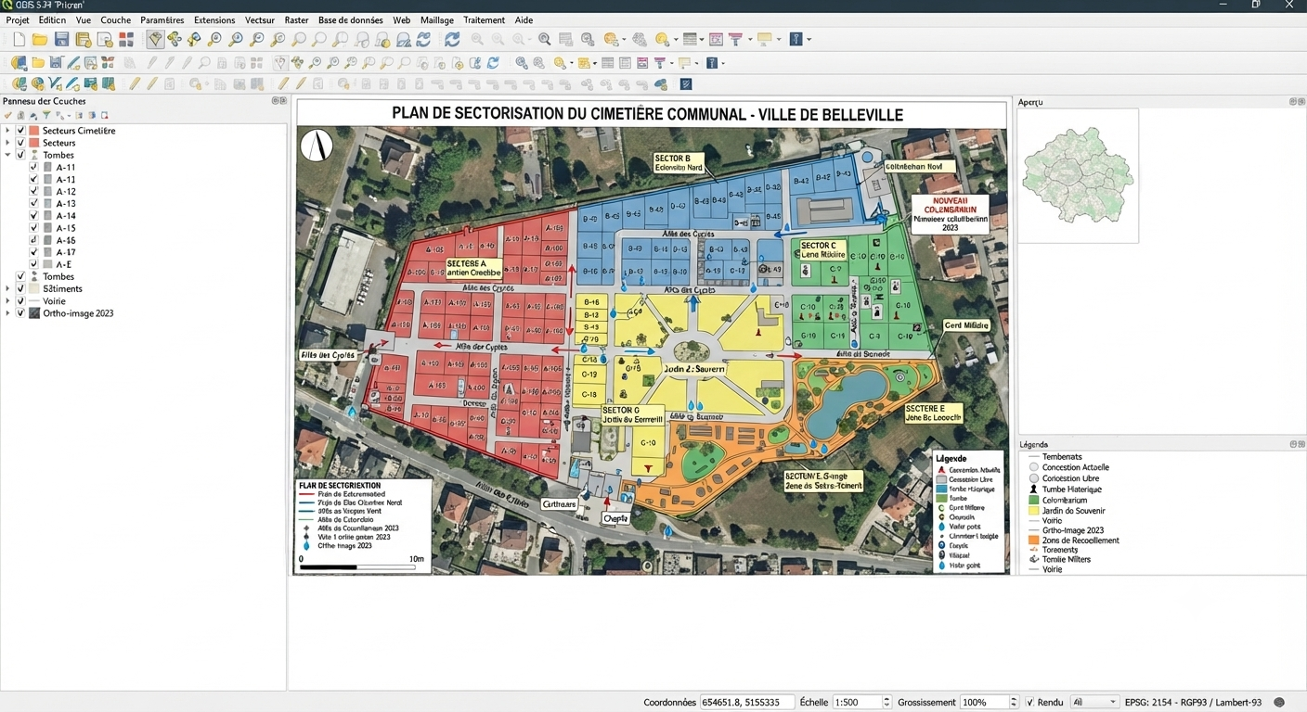Open the Traitement menu
The width and height of the screenshot is (1307, 712).
[484, 19]
